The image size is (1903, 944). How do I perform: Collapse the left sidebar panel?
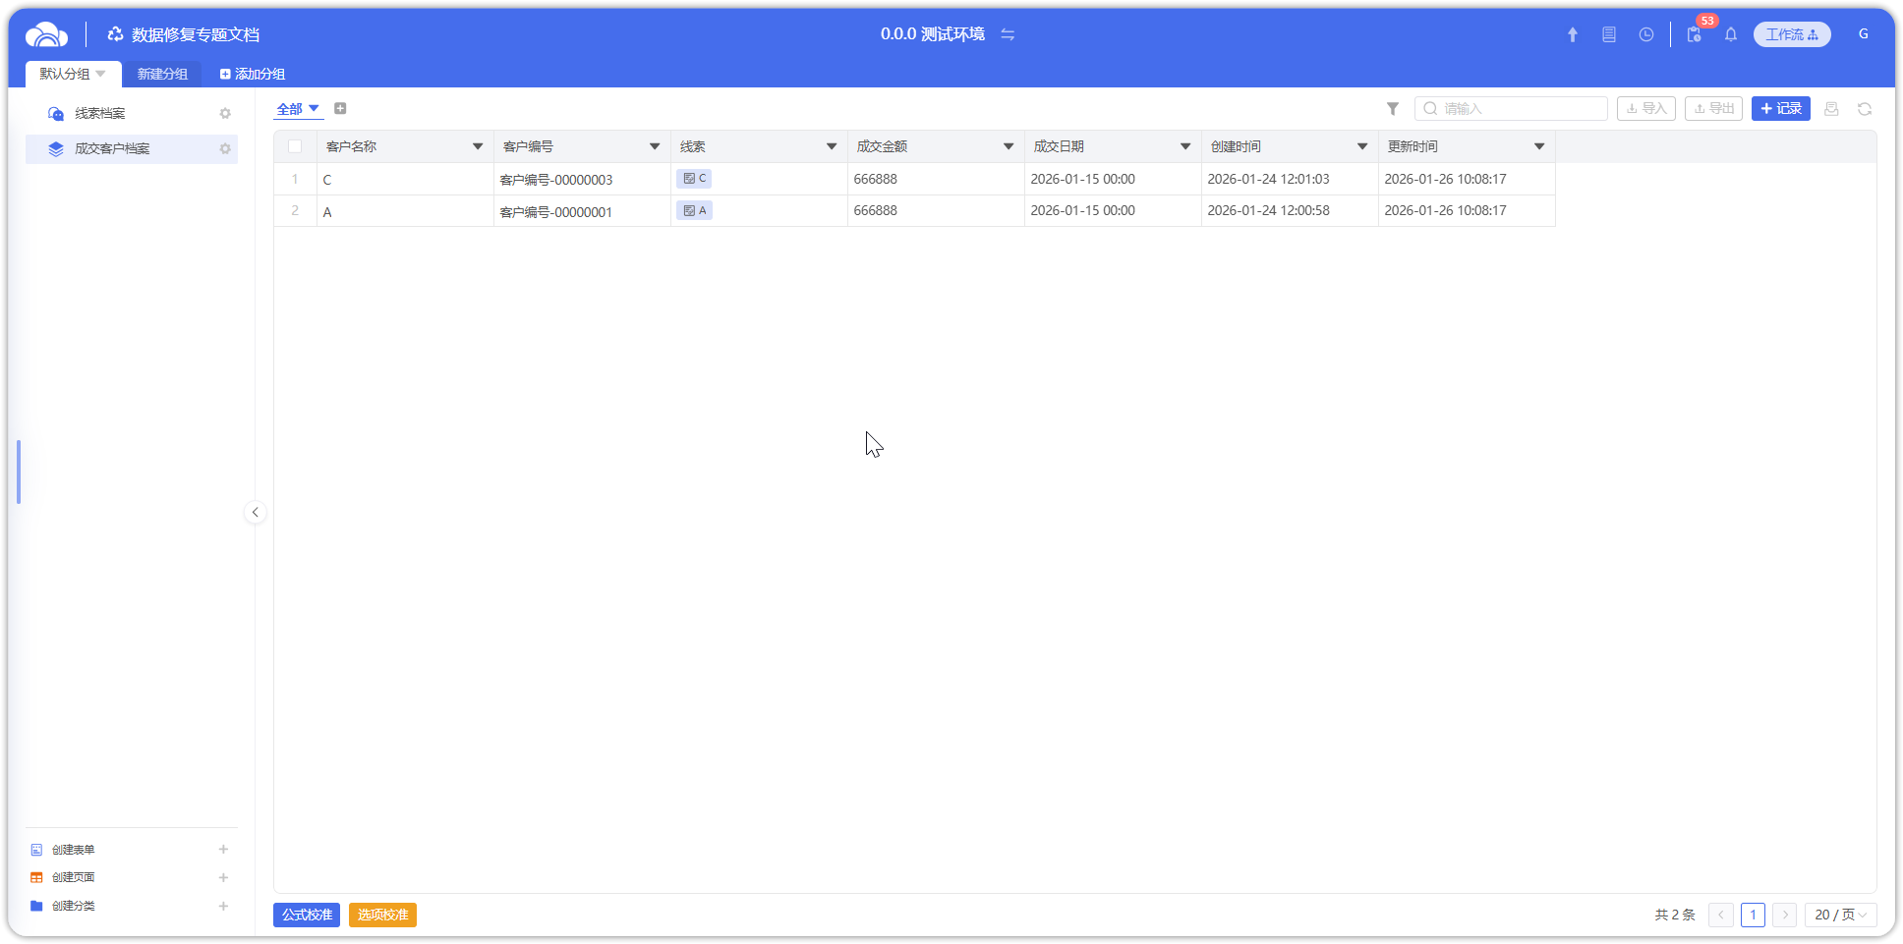click(x=255, y=512)
